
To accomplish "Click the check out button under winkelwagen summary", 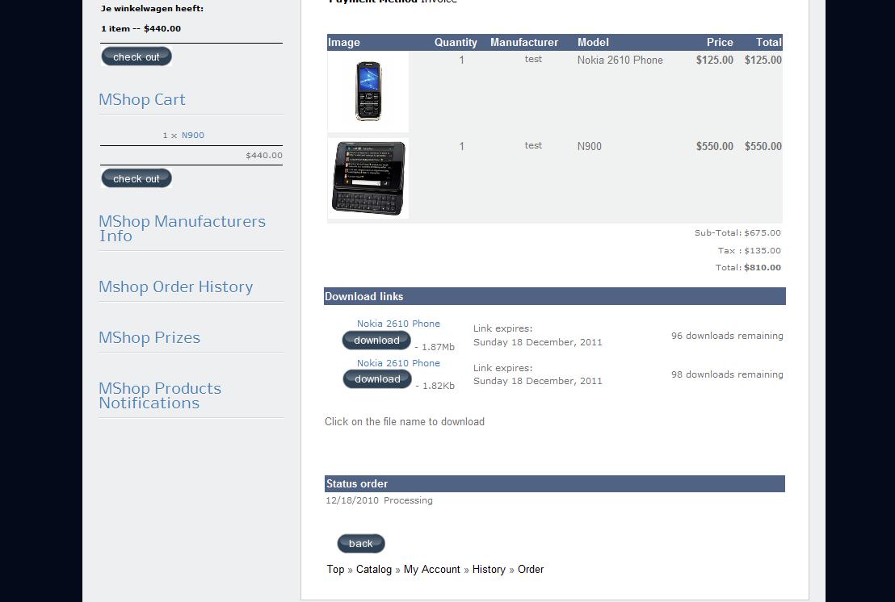I will point(137,56).
